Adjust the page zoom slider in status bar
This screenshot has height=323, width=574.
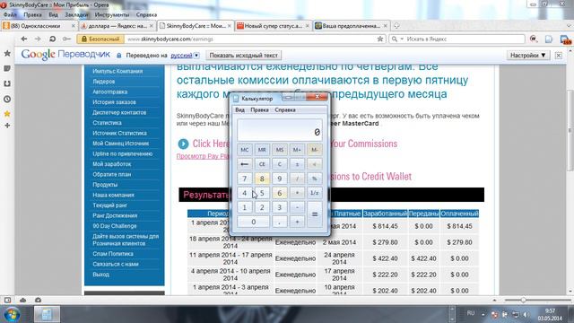click(x=523, y=300)
